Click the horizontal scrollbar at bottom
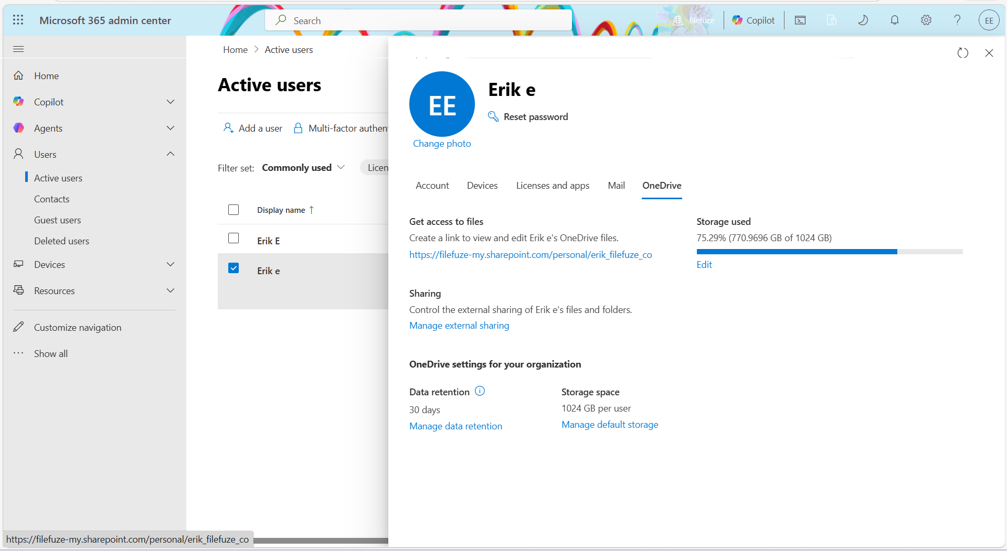This screenshot has height=551, width=1007. [321, 541]
